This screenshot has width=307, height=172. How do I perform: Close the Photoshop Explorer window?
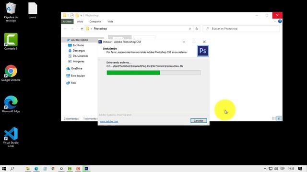click(277, 15)
